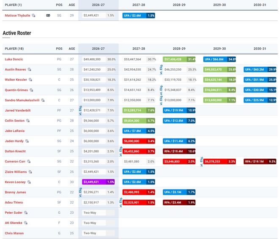
Task: Click the tag icon next to Kevon Looney
Action: [x=29, y=182]
